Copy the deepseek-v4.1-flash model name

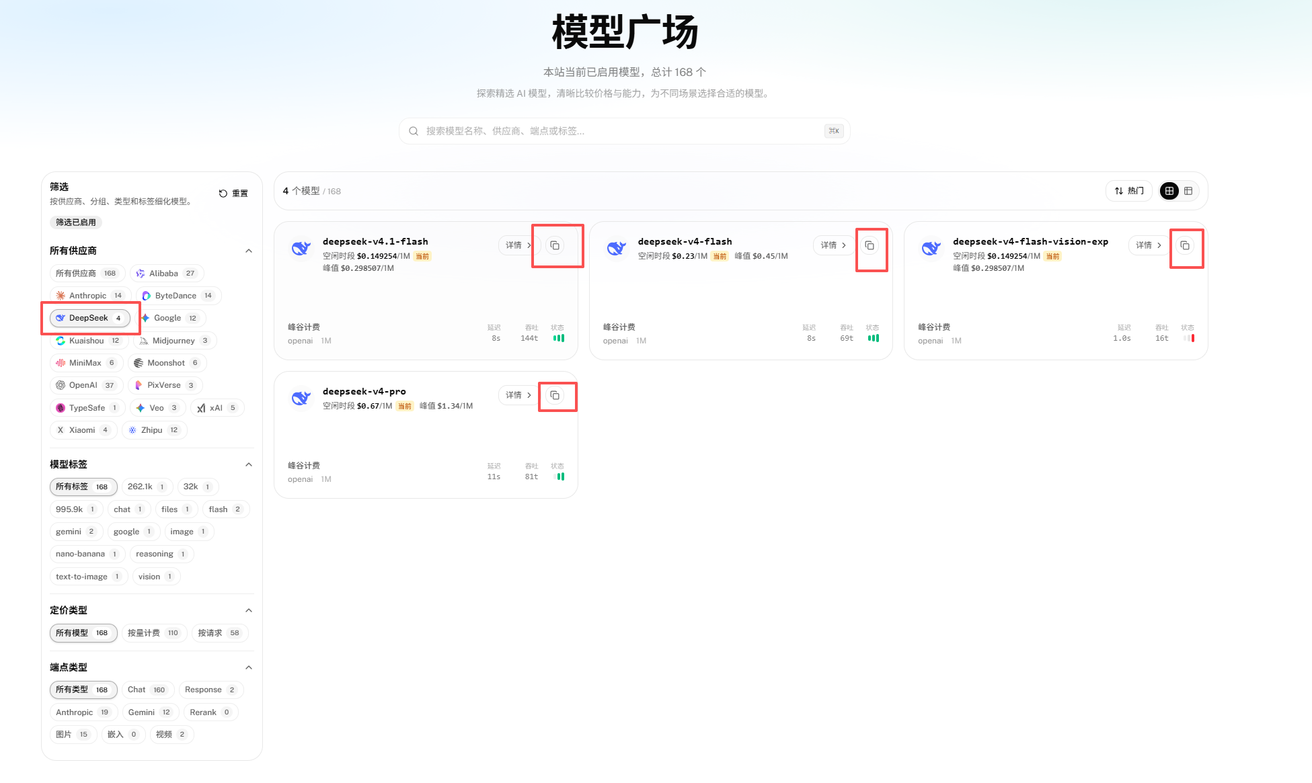(x=555, y=245)
